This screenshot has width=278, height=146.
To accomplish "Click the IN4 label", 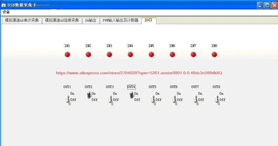I will click(x=130, y=46).
